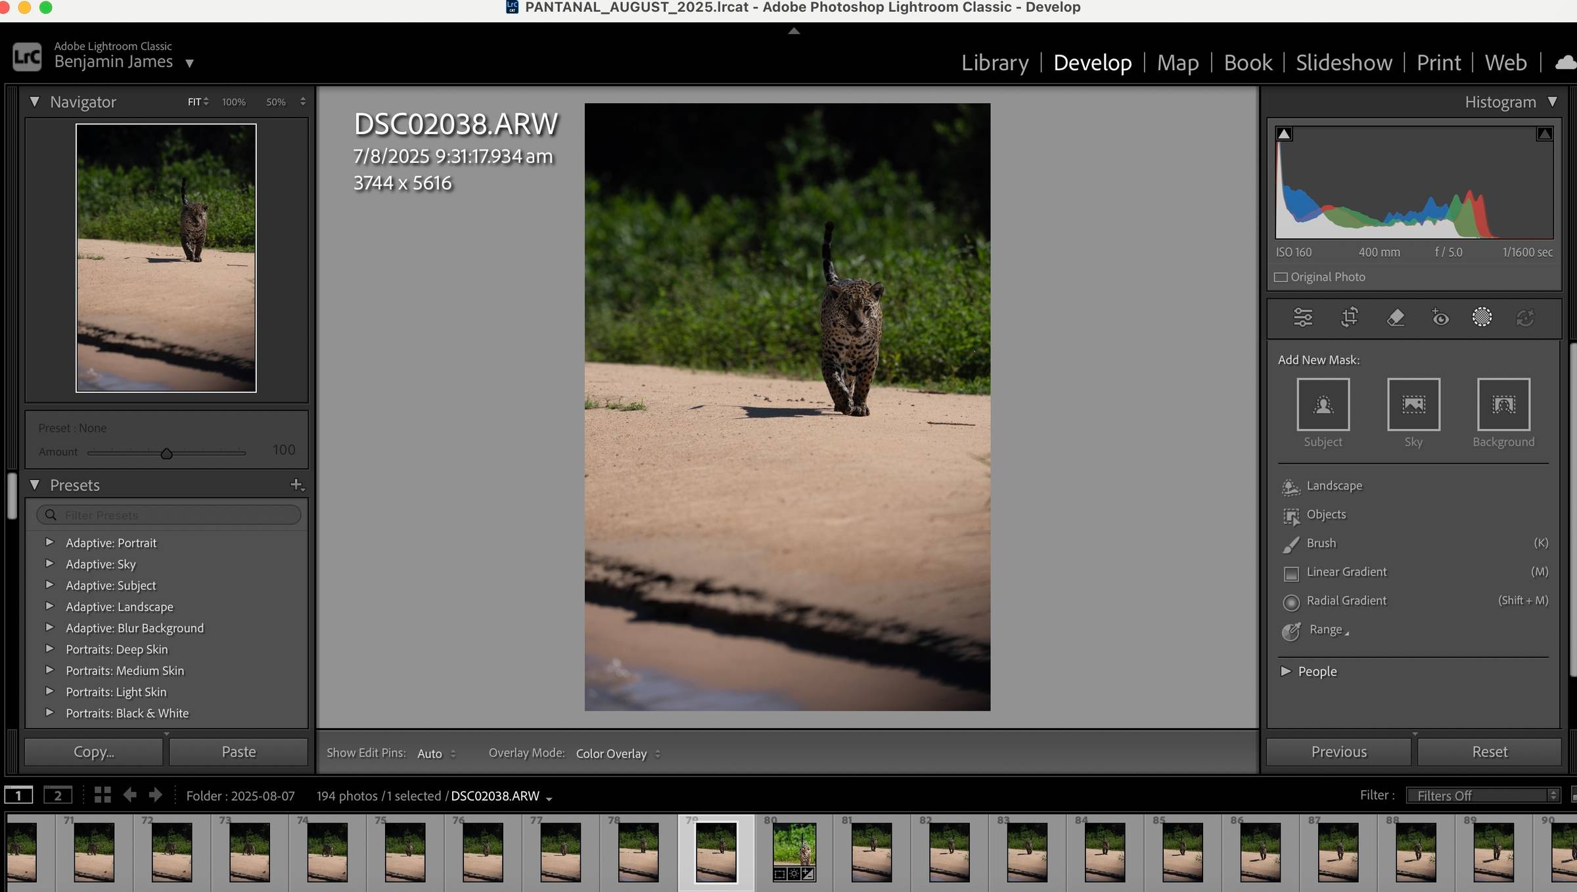1577x892 pixels.
Task: Select the Healing eraser tool icon
Action: coord(1395,318)
